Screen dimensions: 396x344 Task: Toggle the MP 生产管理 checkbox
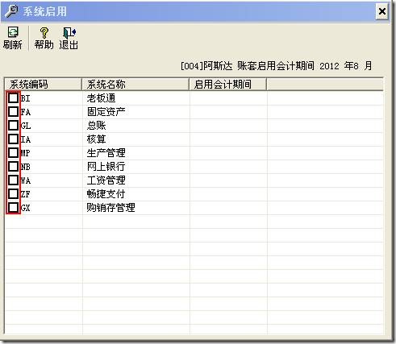pyautogui.click(x=13, y=153)
